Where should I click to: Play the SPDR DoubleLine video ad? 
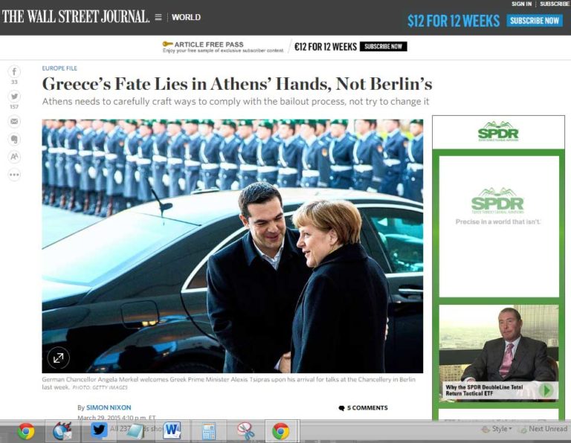pos(546,389)
